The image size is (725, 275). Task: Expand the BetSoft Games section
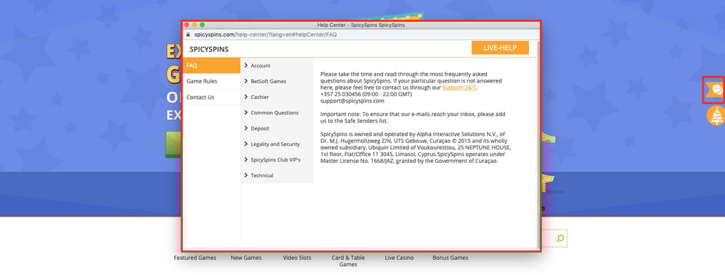tap(277, 81)
